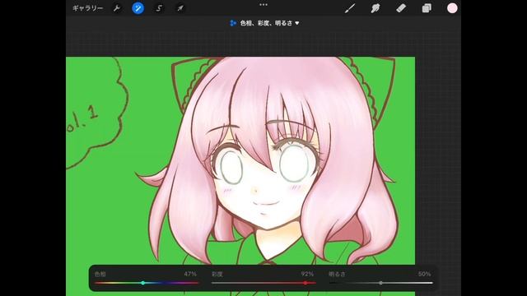Select the Selection S-shaped tool
This screenshot has height=296, width=527.
click(159, 8)
